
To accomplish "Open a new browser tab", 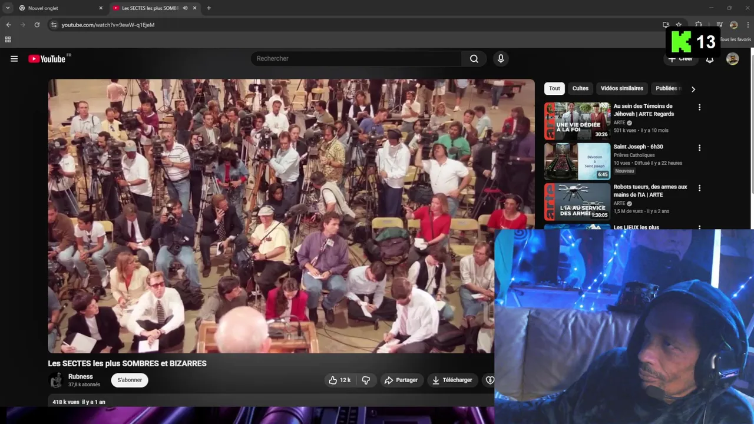I will tap(209, 8).
